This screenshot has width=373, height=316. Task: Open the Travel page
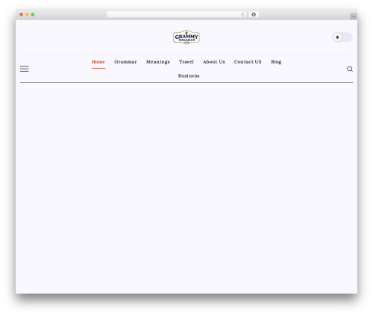[186, 62]
